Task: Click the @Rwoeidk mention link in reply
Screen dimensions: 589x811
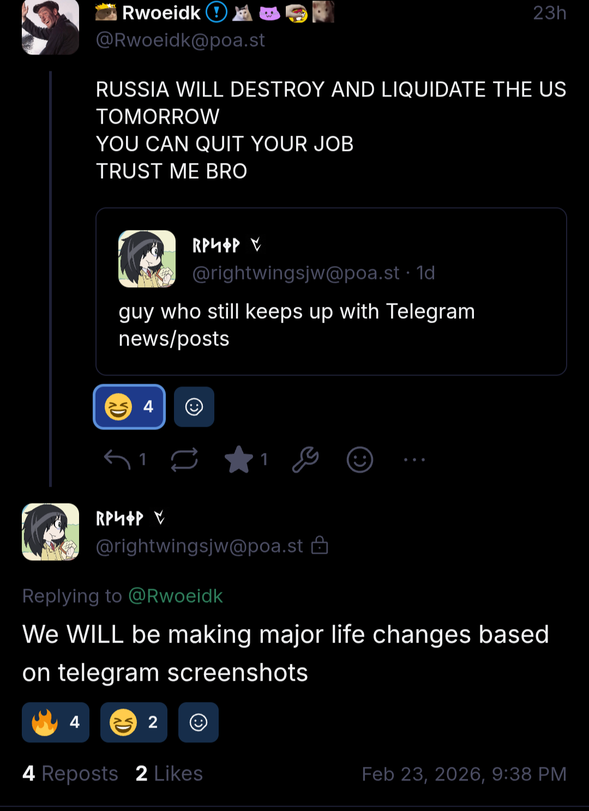Action: click(176, 596)
